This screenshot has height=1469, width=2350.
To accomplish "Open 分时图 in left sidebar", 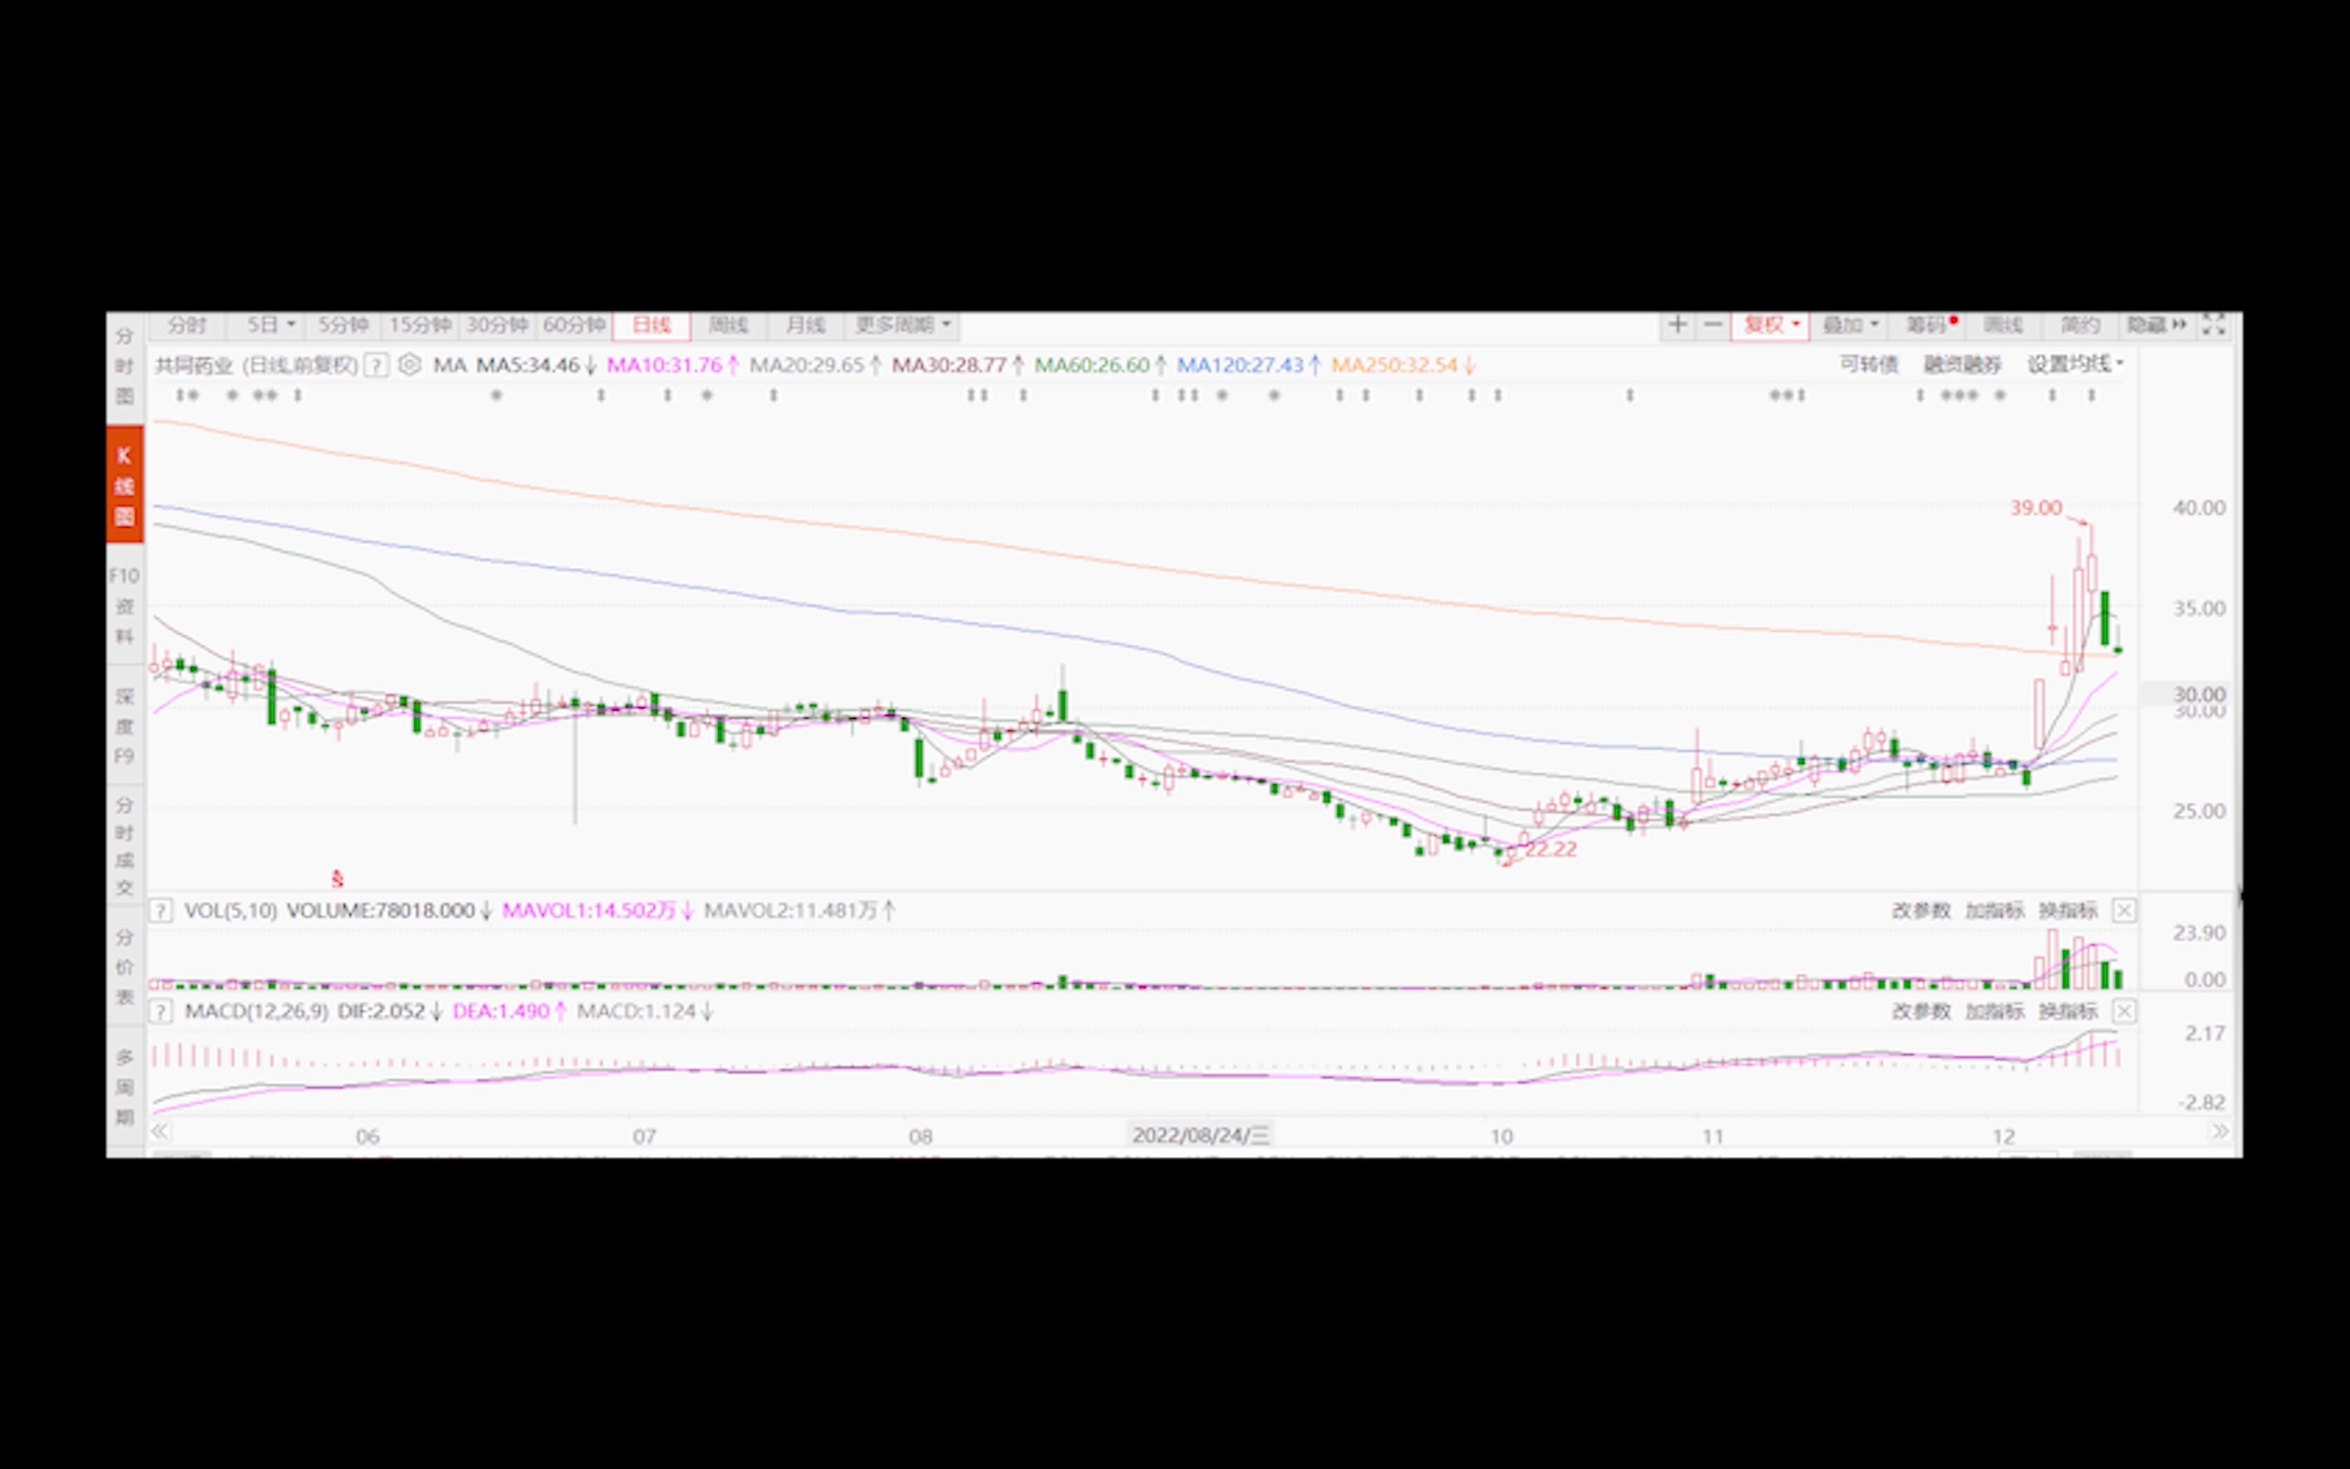I will [x=124, y=367].
